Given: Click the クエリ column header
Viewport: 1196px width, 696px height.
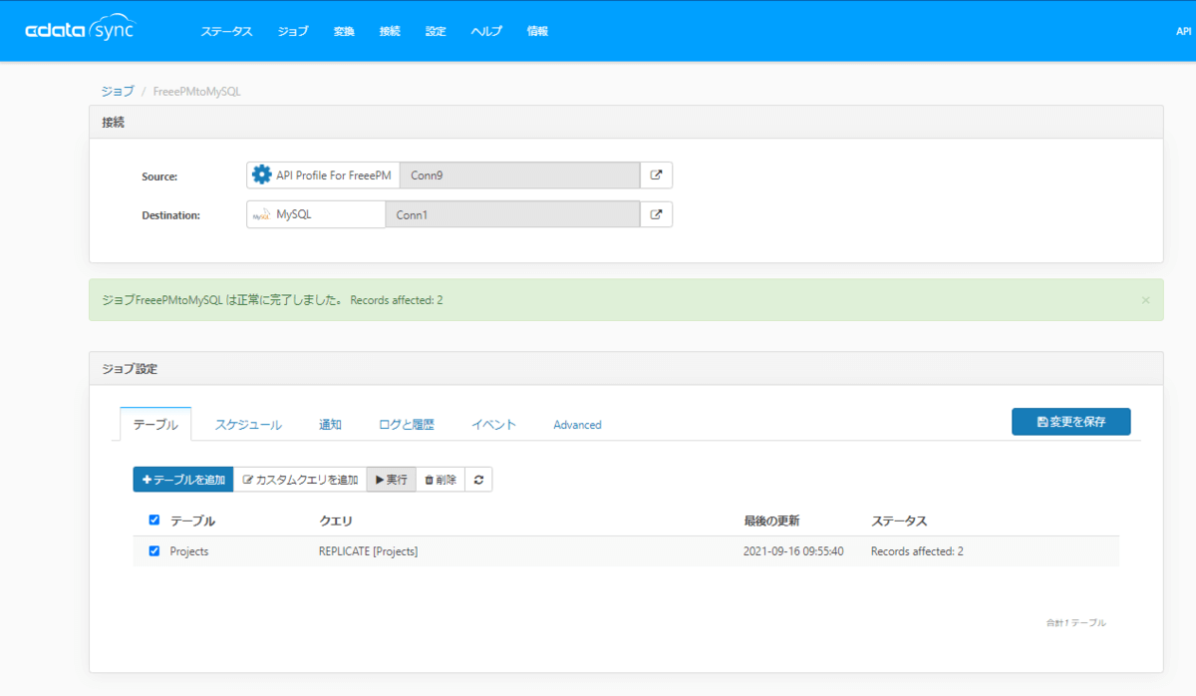Looking at the screenshot, I should pyautogui.click(x=335, y=521).
